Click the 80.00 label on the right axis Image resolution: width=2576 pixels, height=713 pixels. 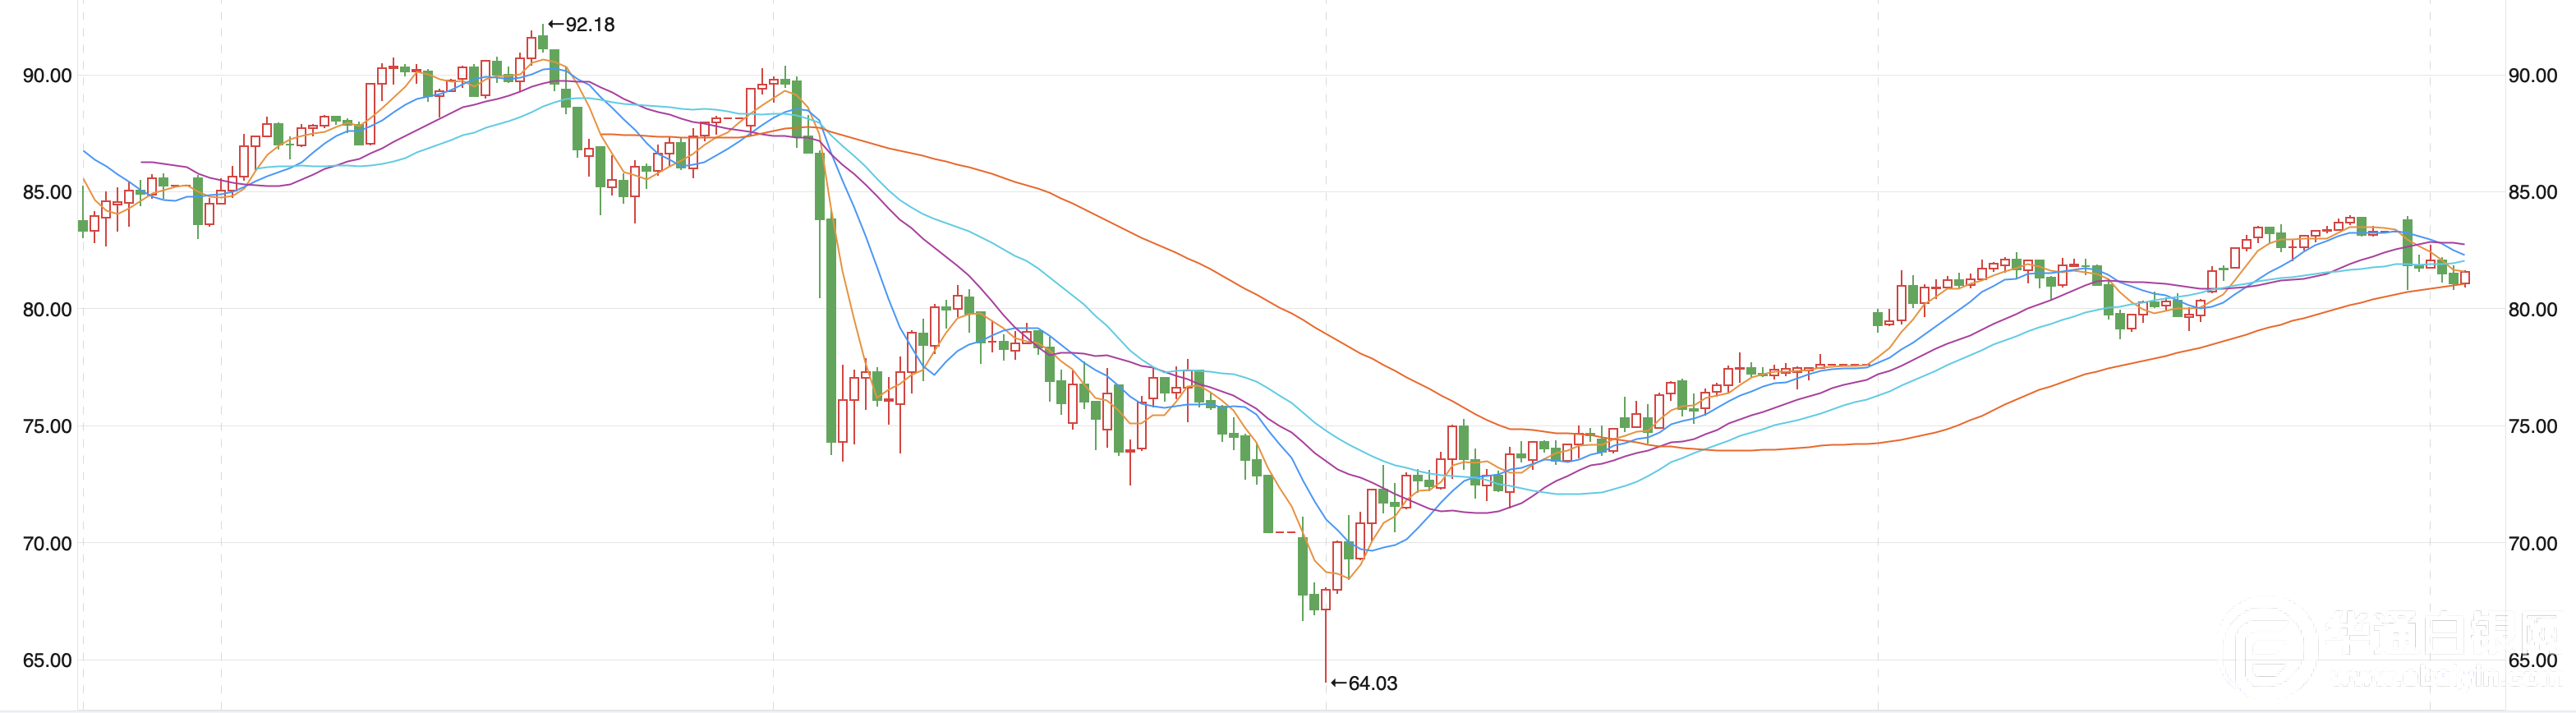[2532, 310]
